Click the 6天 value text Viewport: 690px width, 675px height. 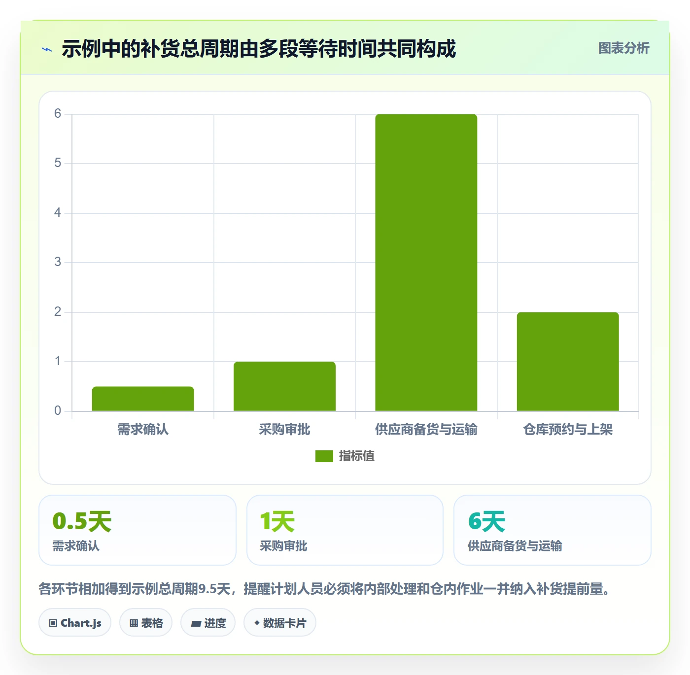click(486, 521)
